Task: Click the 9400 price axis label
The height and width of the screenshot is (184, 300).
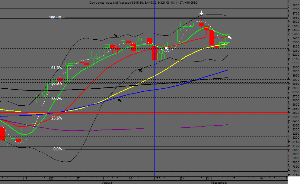Action: click(x=296, y=38)
